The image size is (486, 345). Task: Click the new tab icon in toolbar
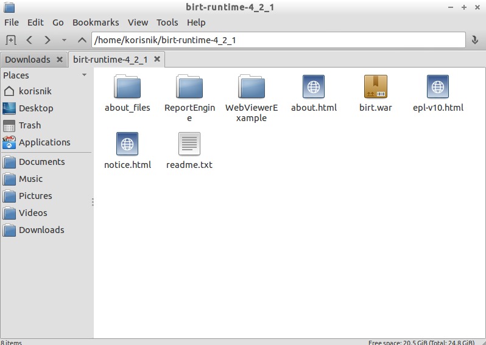11,40
